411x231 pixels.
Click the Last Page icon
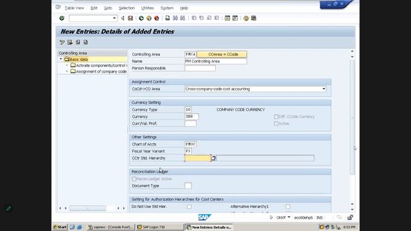(217, 18)
